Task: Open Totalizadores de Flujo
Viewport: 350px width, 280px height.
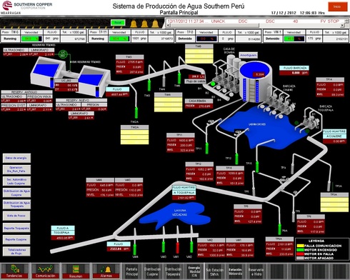Action: point(16,251)
